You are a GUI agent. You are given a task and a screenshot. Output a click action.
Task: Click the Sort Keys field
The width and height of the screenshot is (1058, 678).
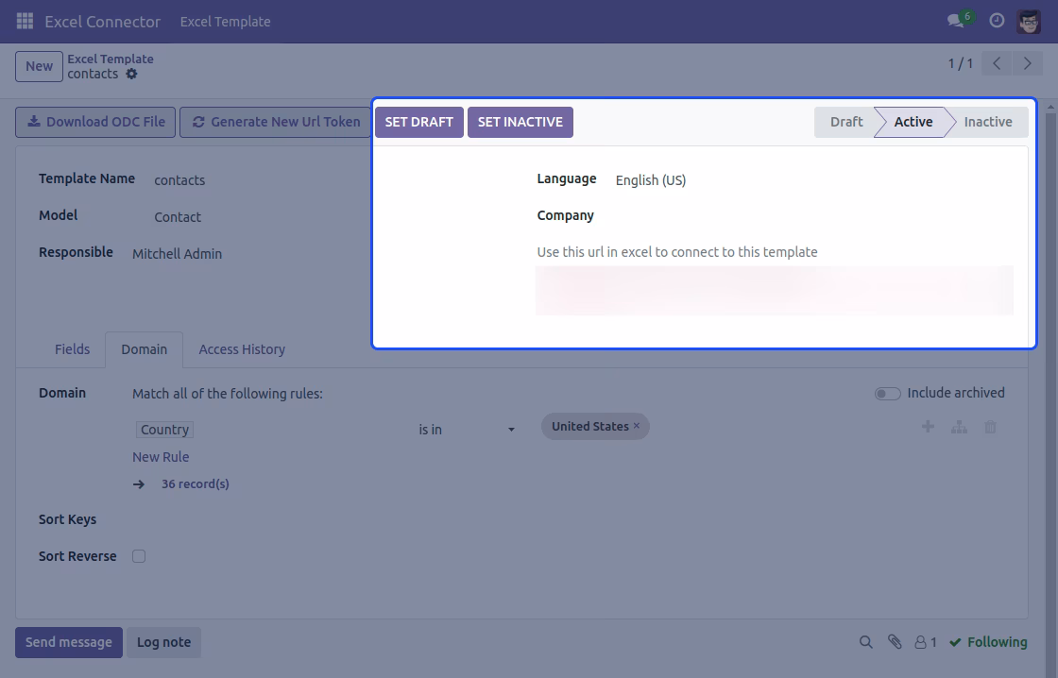pyautogui.click(x=567, y=519)
